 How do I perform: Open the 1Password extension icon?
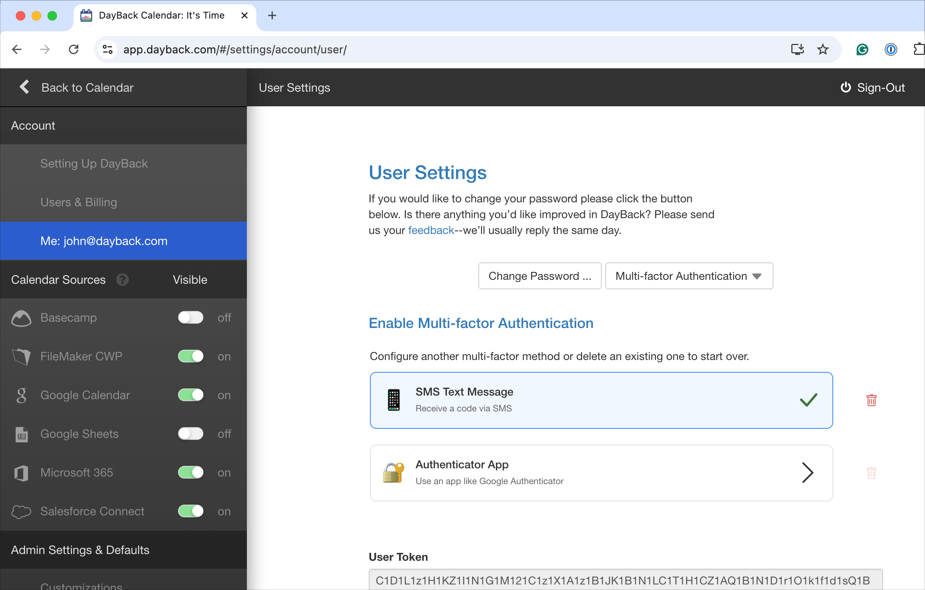click(x=891, y=49)
